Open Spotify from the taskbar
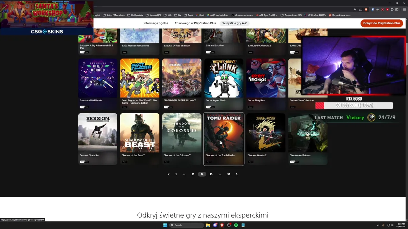The height and width of the screenshot is (229, 408). 236,225
